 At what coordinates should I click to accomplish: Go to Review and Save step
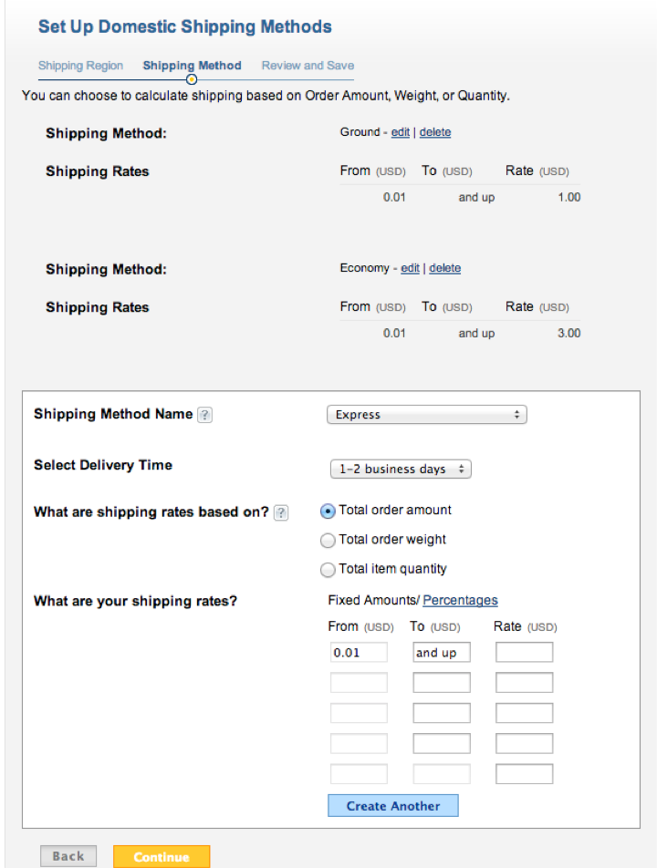point(308,66)
